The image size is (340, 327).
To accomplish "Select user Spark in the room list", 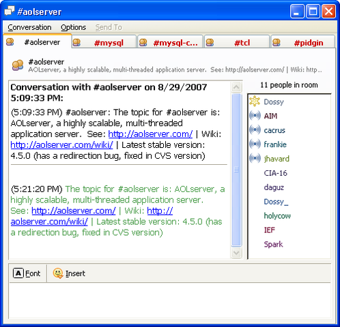I will (273, 245).
